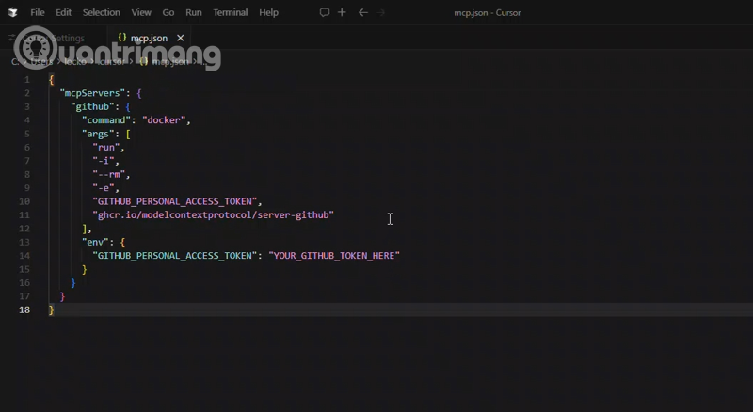The image size is (753, 412).
Task: Go back with left arrow icon
Action: 363,12
